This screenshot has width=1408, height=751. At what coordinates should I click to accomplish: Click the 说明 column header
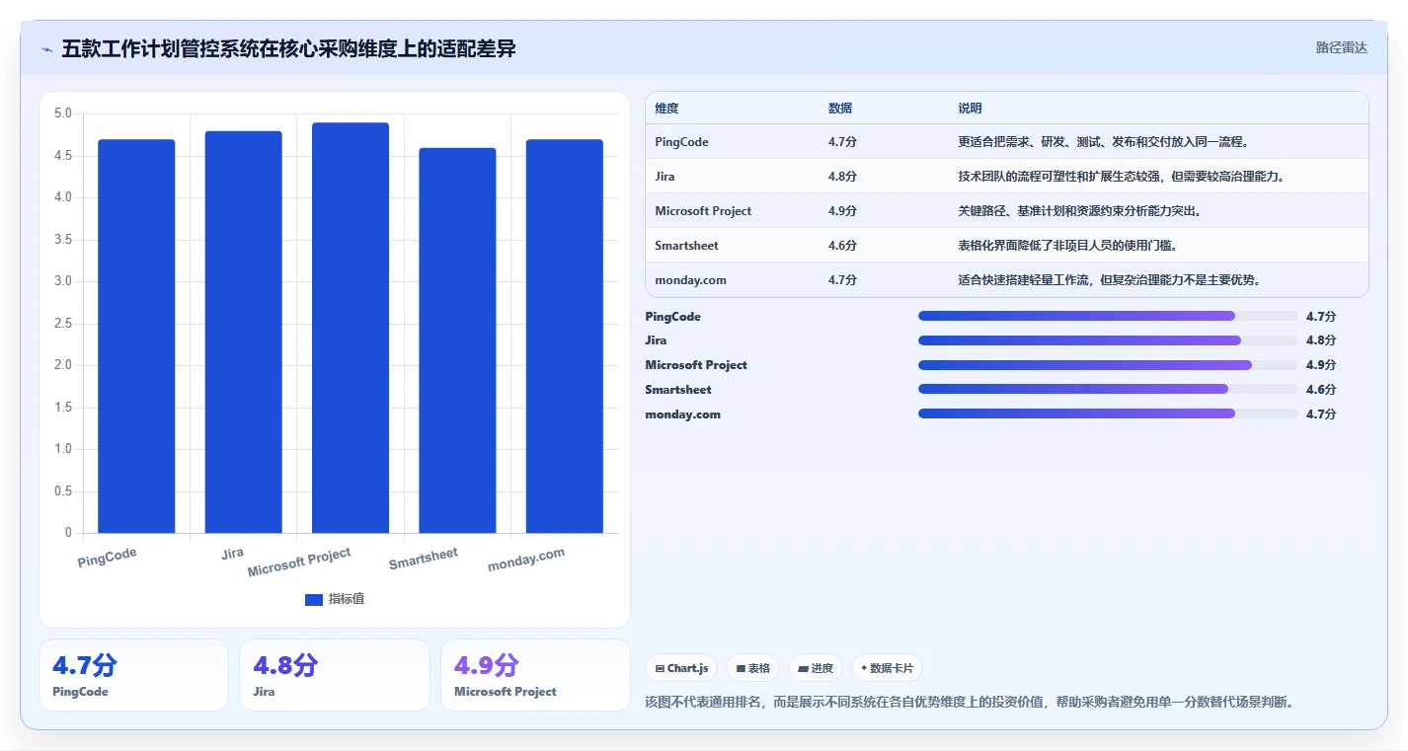(x=970, y=109)
